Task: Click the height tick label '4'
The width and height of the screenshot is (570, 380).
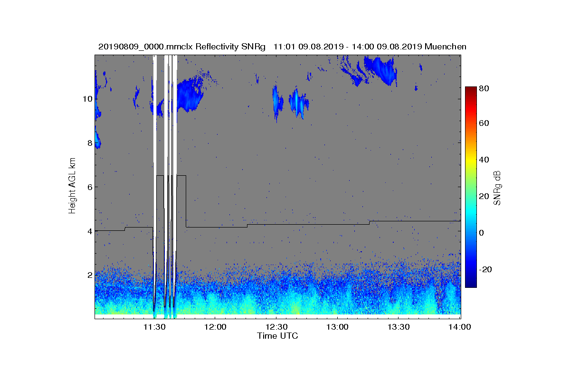Action: 89,231
